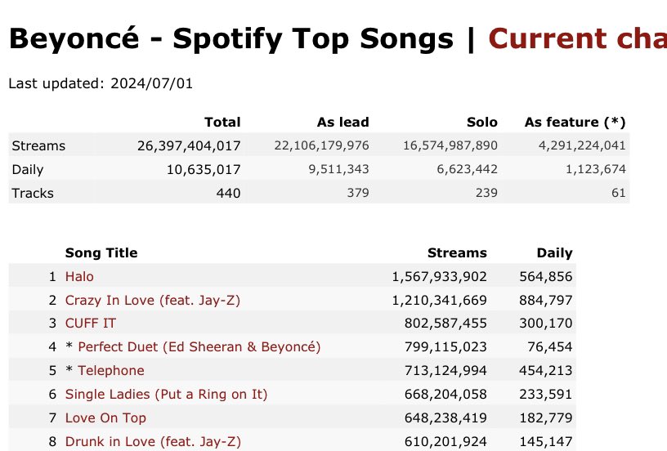Select Halo's stream count 1,567,933,902
Viewport: 667px width, 451px height.
(x=439, y=277)
